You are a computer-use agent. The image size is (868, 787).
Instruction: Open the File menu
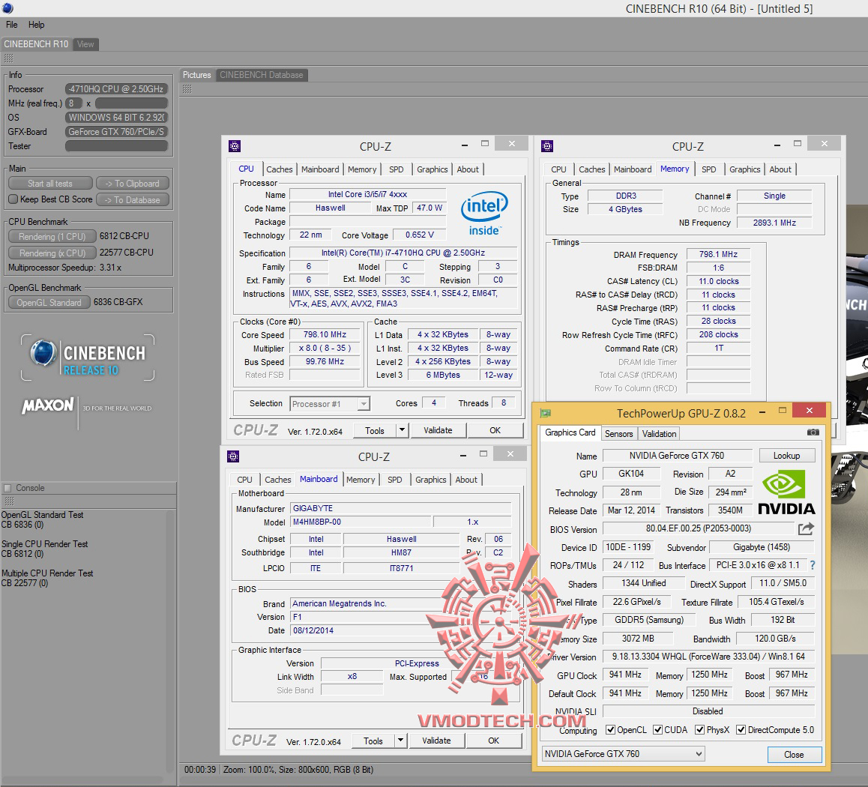(x=12, y=24)
